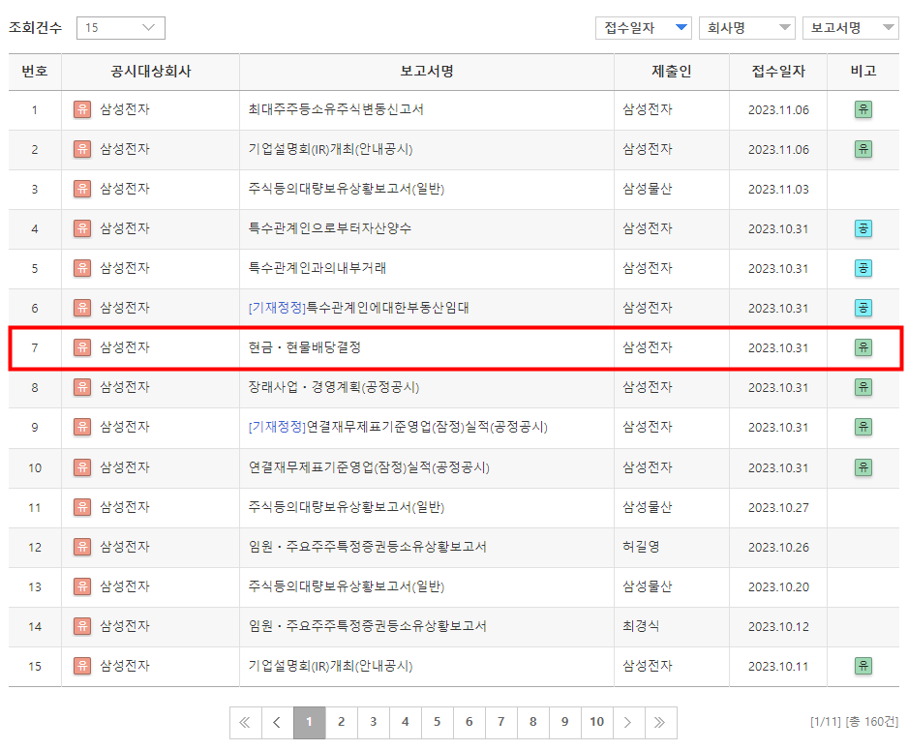
Task: Open 주식등의대량보유상황보고서 in row 11
Action: (347, 507)
